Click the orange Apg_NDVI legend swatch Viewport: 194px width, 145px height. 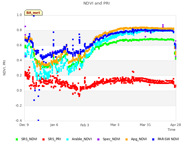click(x=127, y=139)
